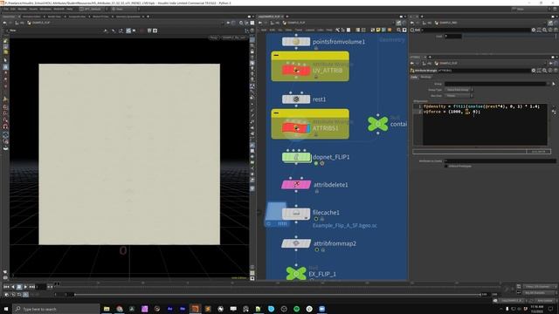Switch to the Geometry Spreadsheet tab
This screenshot has height=314, width=559.
click(128, 17)
